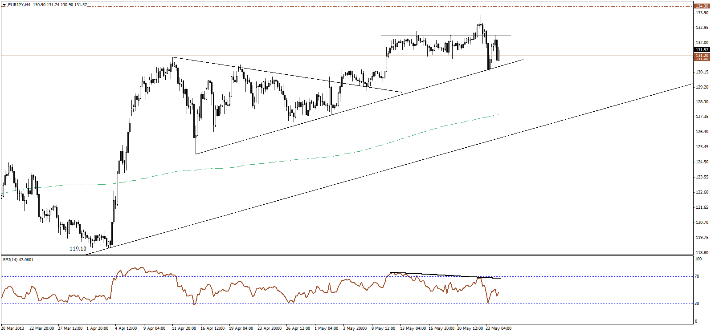The width and height of the screenshot is (711, 332).
Task: Click the RSI 30 level label
Action: [697, 304]
